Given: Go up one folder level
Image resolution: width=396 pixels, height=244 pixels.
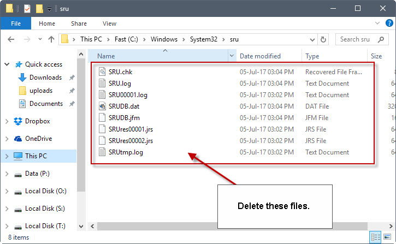Looking at the screenshot, I should click(51, 39).
